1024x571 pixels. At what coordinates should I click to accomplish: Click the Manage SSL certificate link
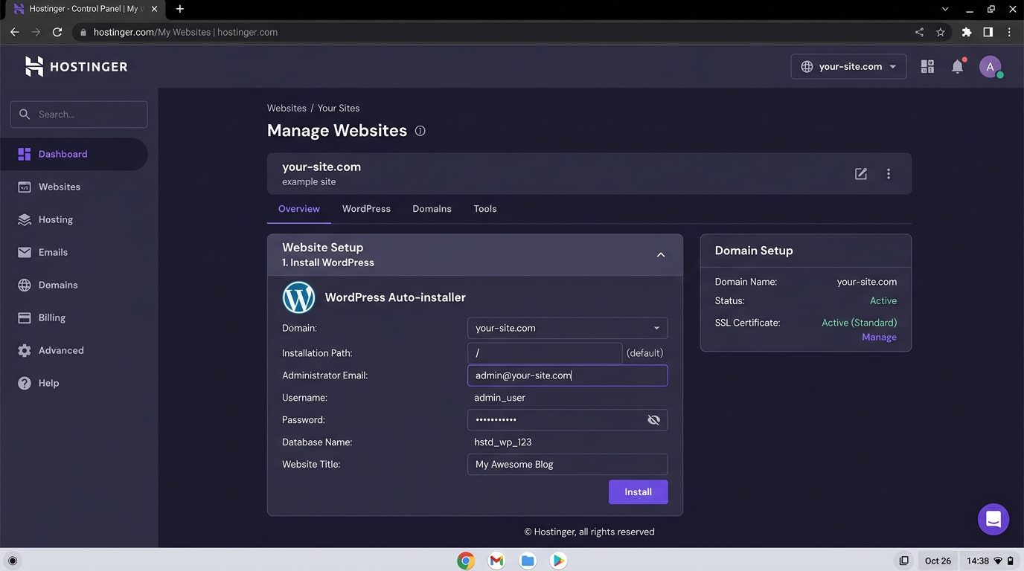tap(879, 338)
